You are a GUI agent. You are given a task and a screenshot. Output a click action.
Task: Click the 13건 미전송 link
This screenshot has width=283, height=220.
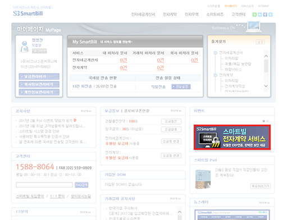(82, 86)
